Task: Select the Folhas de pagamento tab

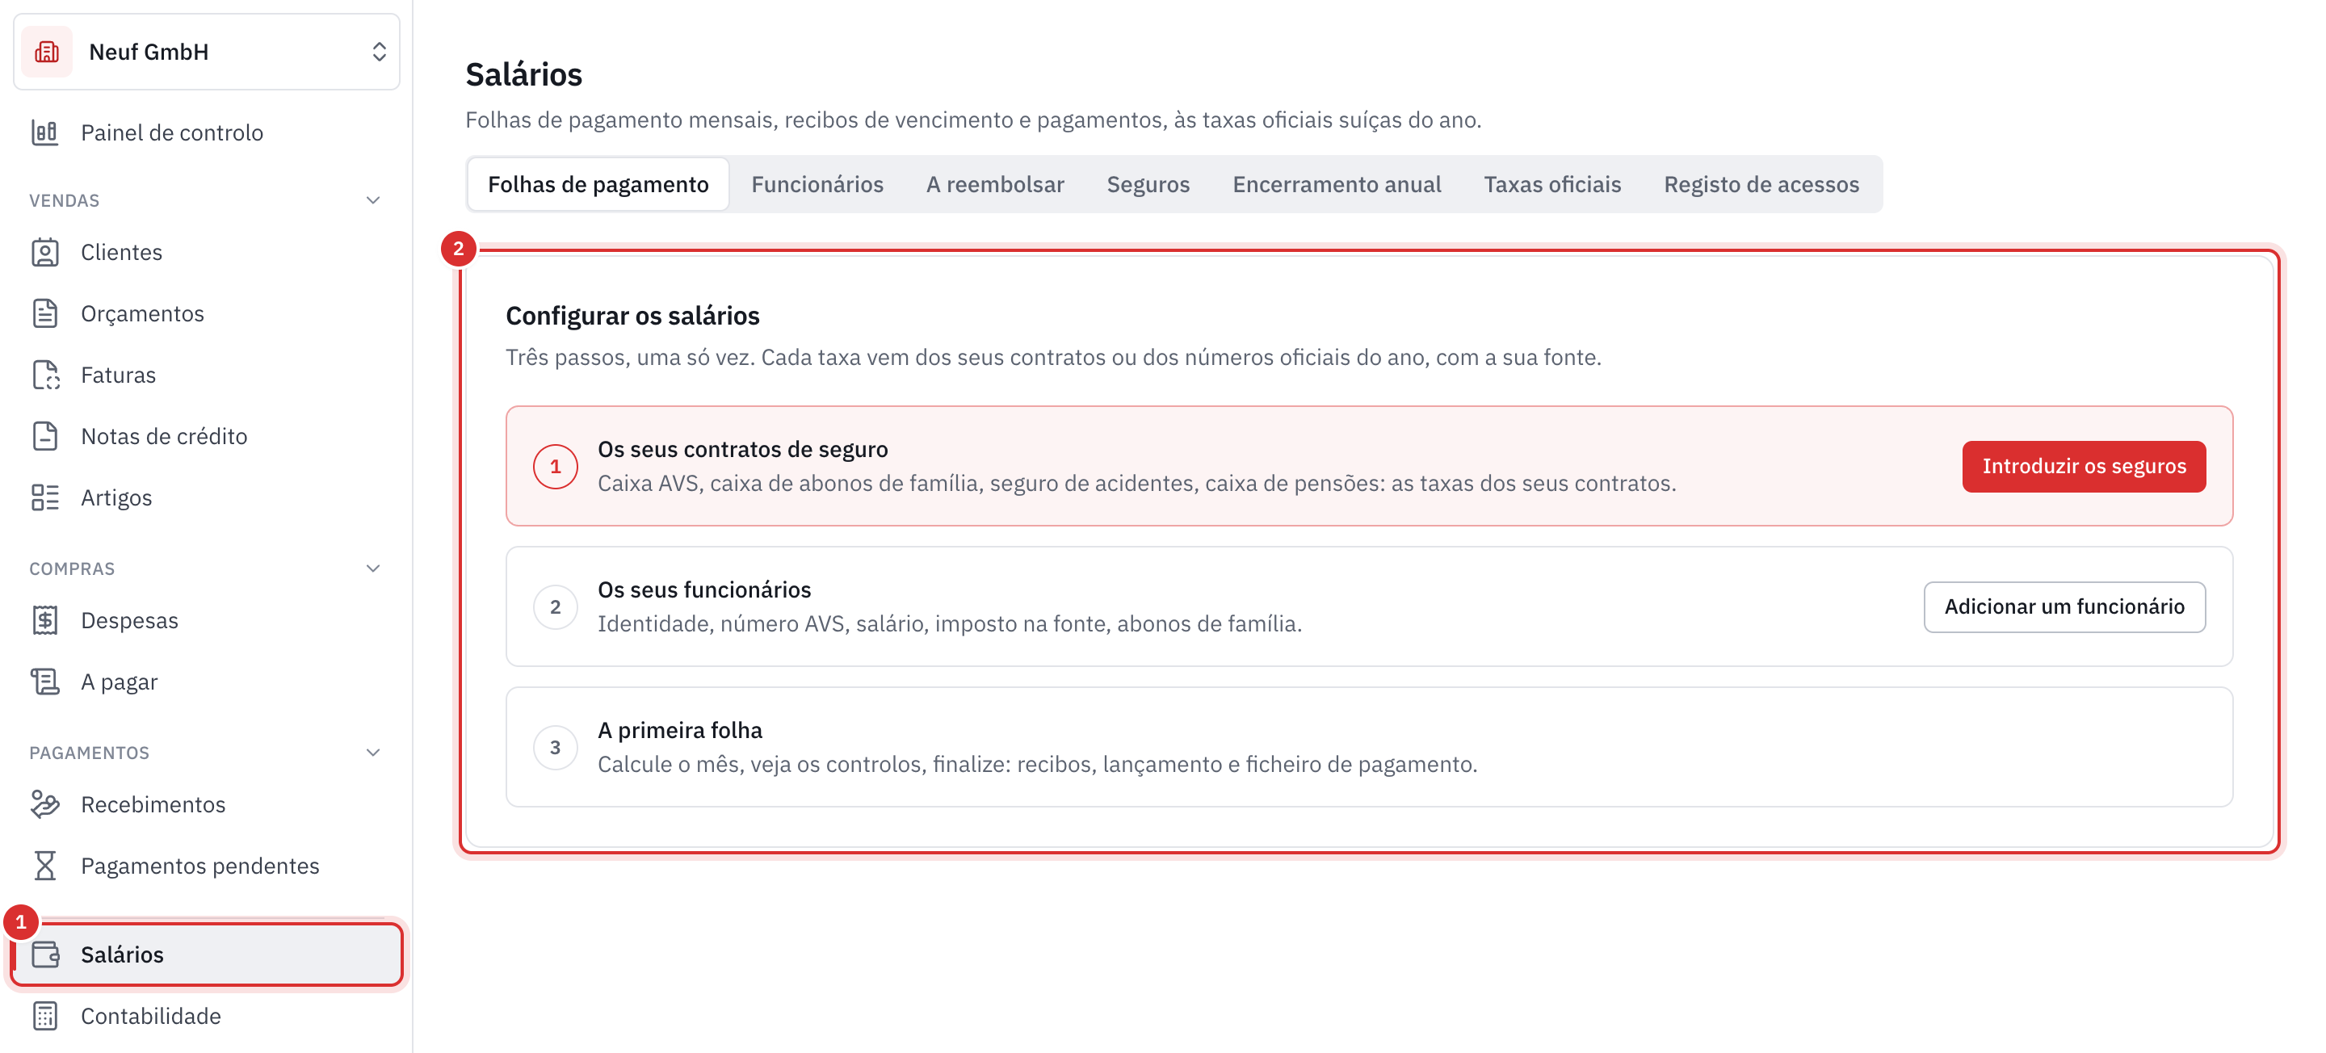Action: 598,184
